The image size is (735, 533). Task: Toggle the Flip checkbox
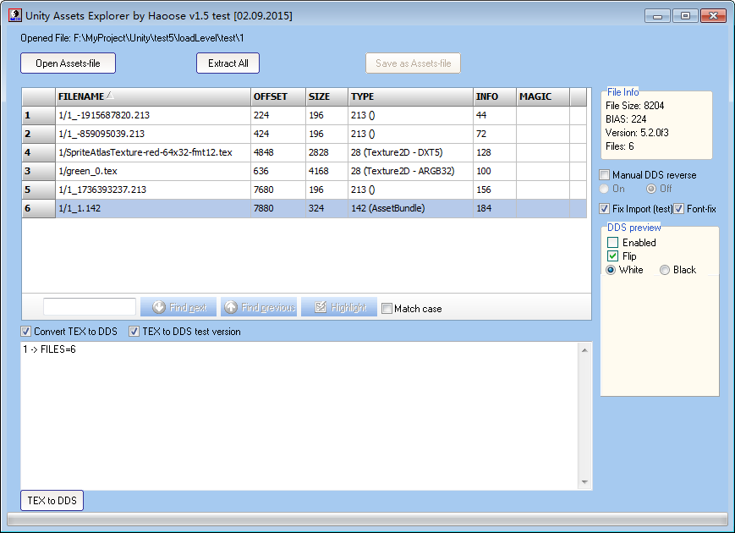click(612, 256)
